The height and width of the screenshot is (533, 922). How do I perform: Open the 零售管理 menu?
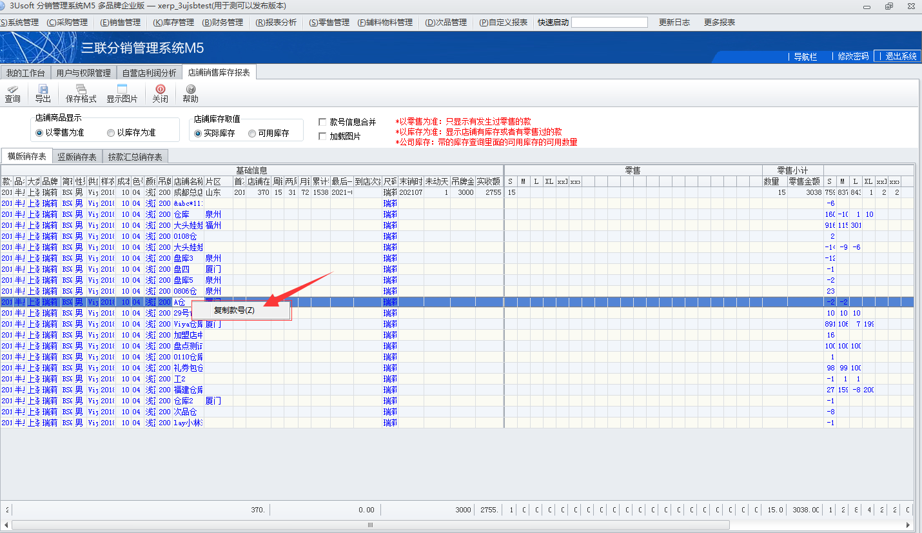(x=329, y=23)
